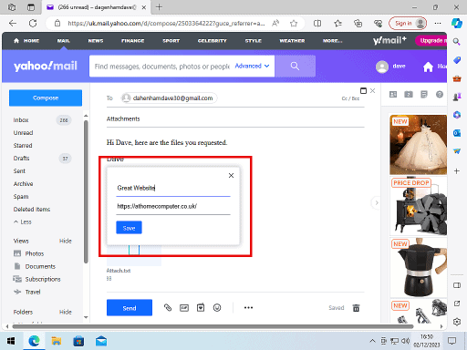Open the notepad icon in right panel

[424, 95]
